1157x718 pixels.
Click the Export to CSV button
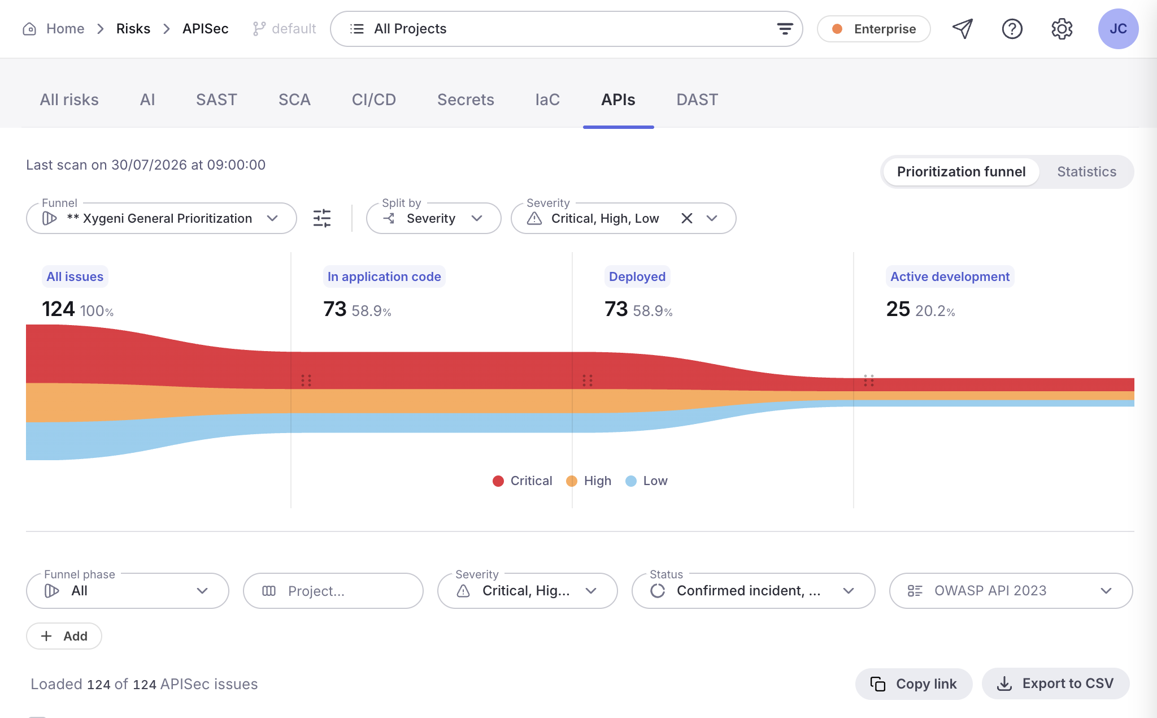[1055, 684]
